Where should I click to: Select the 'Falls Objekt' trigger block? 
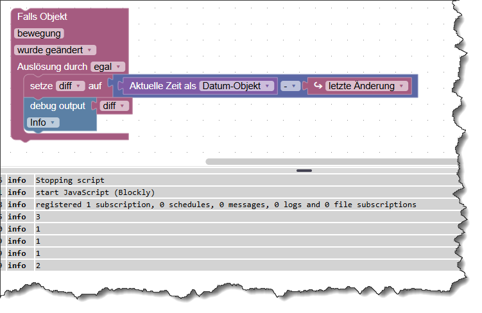[42, 17]
